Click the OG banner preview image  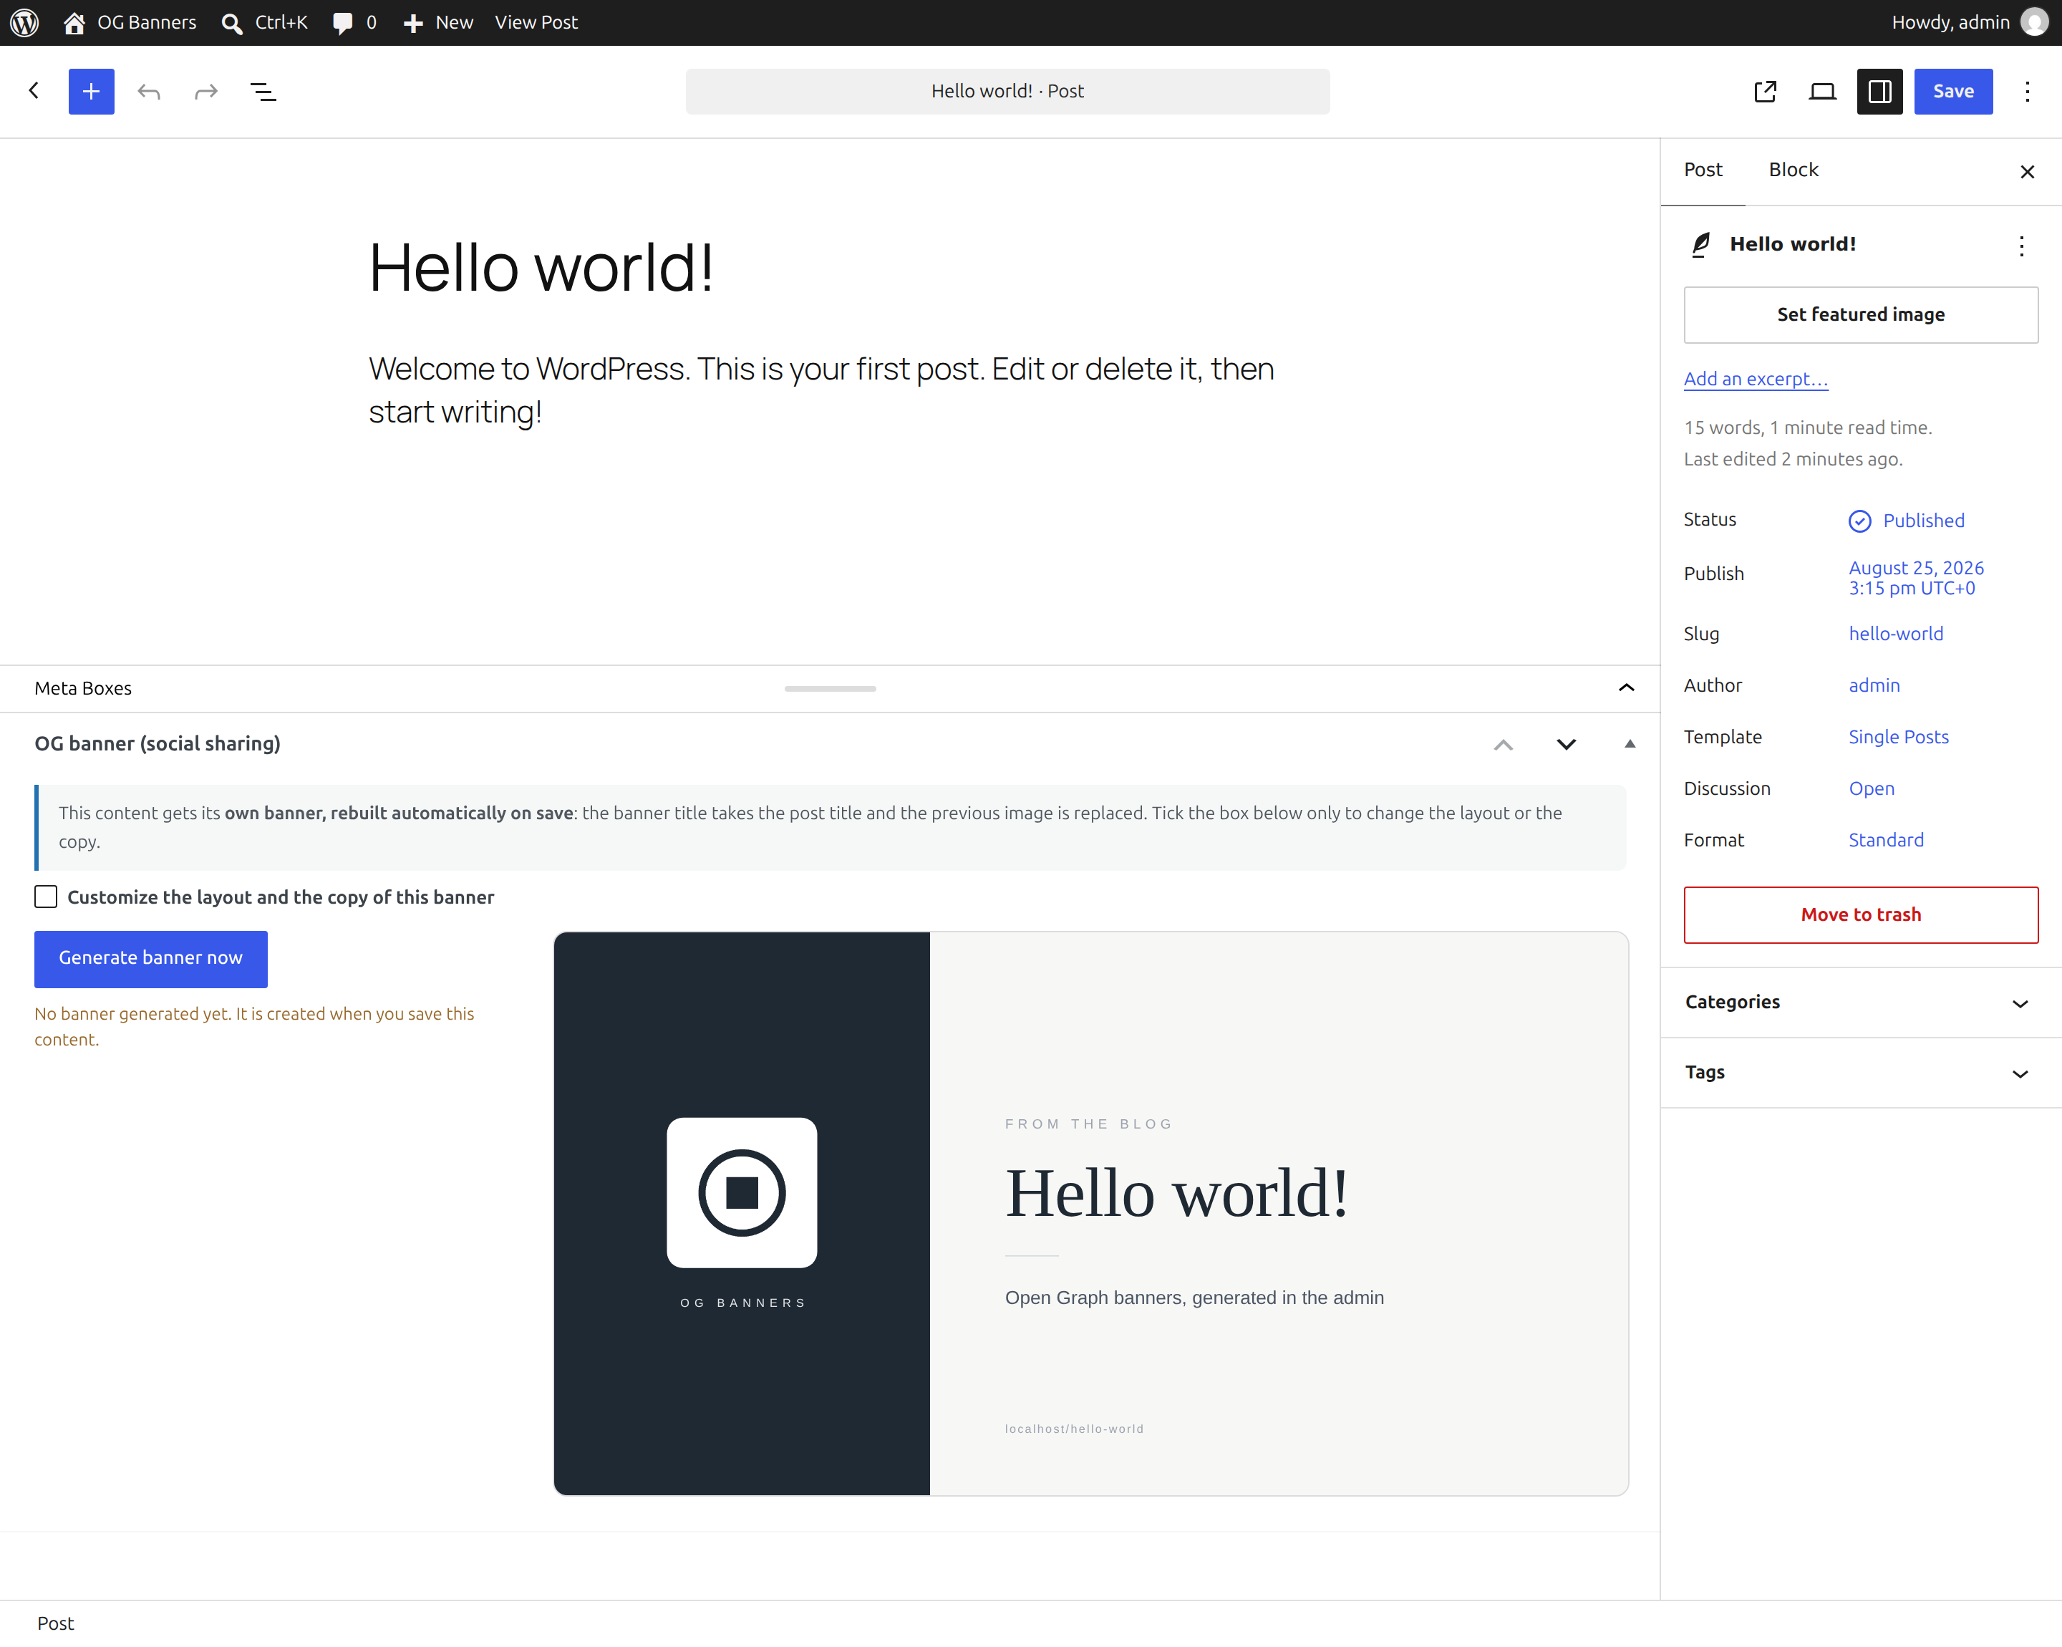[x=1090, y=1213]
